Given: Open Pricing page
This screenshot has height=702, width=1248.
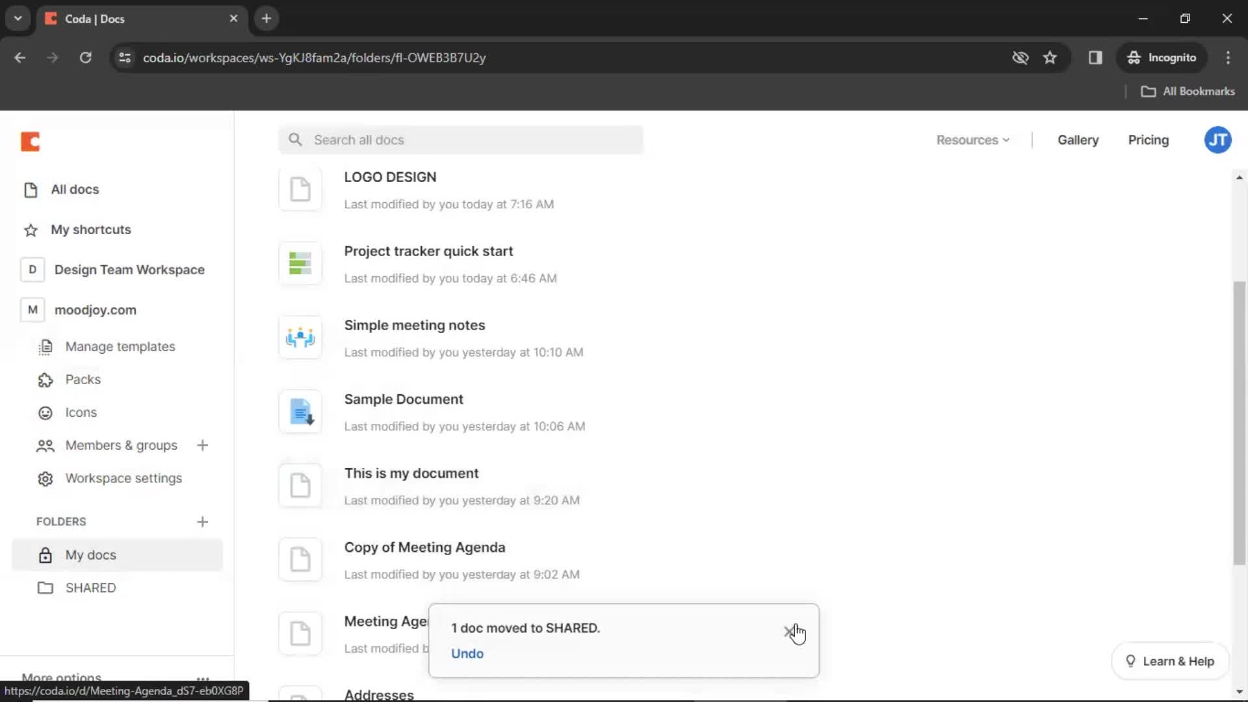Looking at the screenshot, I should pos(1148,139).
